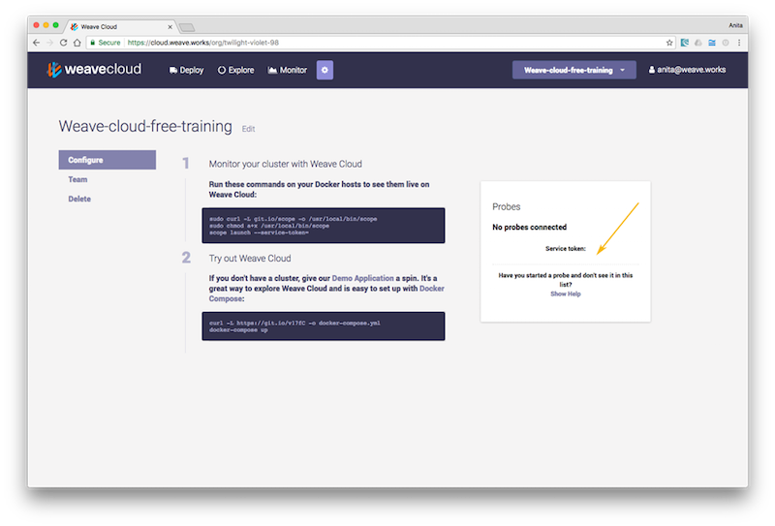Open the Demo Application link

pyautogui.click(x=362, y=278)
